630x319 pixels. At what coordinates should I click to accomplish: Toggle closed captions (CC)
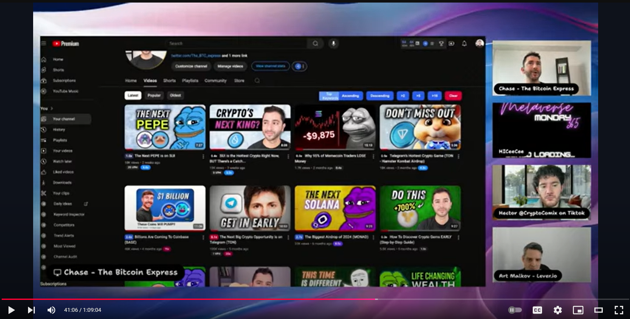pos(537,310)
